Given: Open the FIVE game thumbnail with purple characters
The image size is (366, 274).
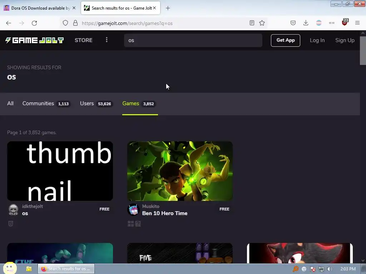Looking at the screenshot, I should (x=180, y=253).
